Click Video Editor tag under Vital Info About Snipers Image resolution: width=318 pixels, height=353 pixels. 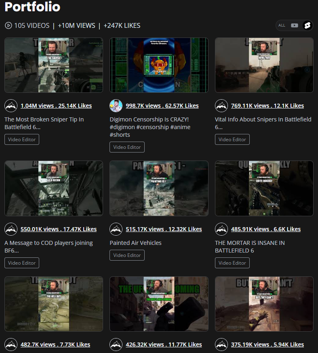232,139
